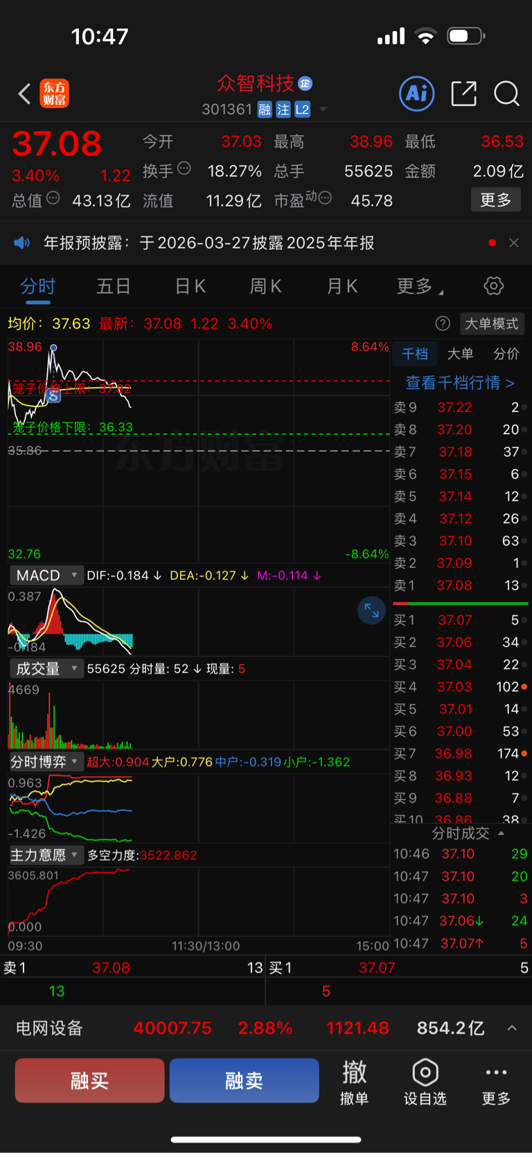Expand the 更多 chart period dropdown
Screen dimensions: 532x1153
click(x=420, y=286)
